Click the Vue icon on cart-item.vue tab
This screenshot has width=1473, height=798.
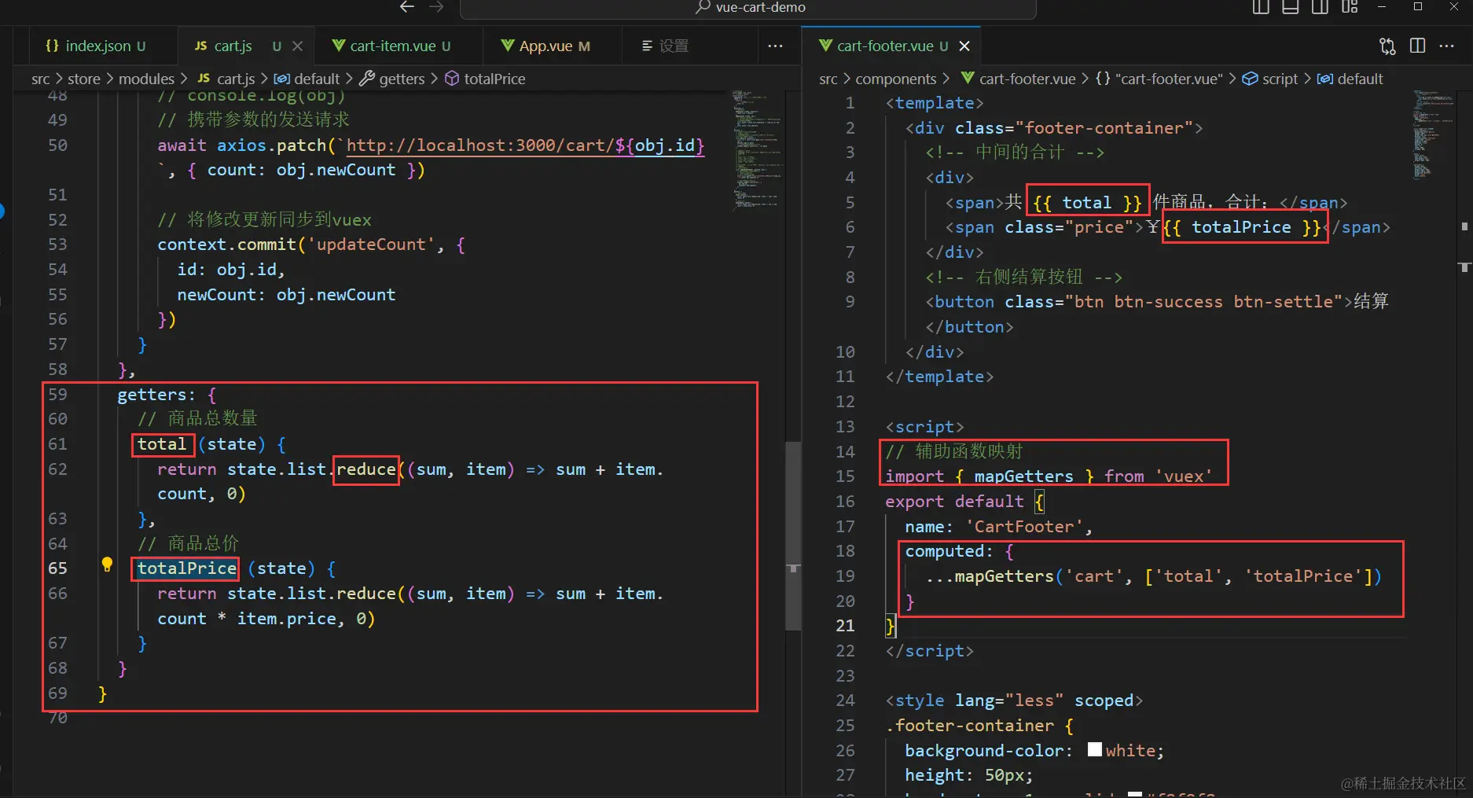click(339, 46)
